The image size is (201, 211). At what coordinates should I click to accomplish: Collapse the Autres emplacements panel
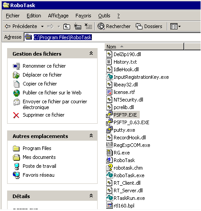91,136
